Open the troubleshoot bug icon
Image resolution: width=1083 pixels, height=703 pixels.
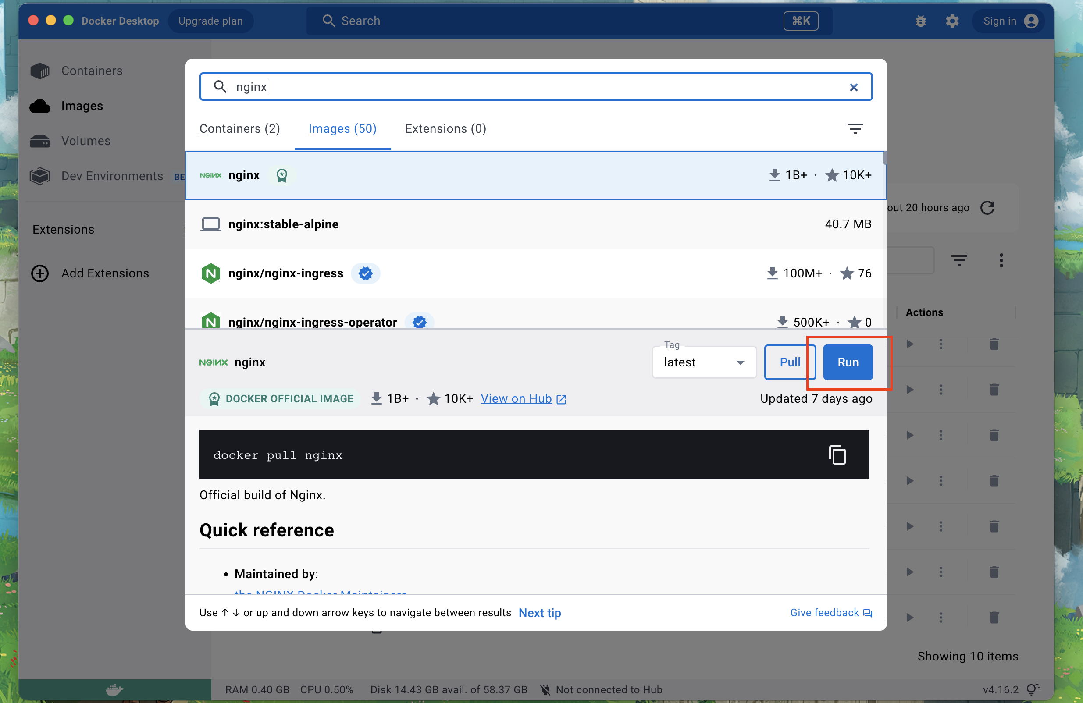[x=921, y=21]
